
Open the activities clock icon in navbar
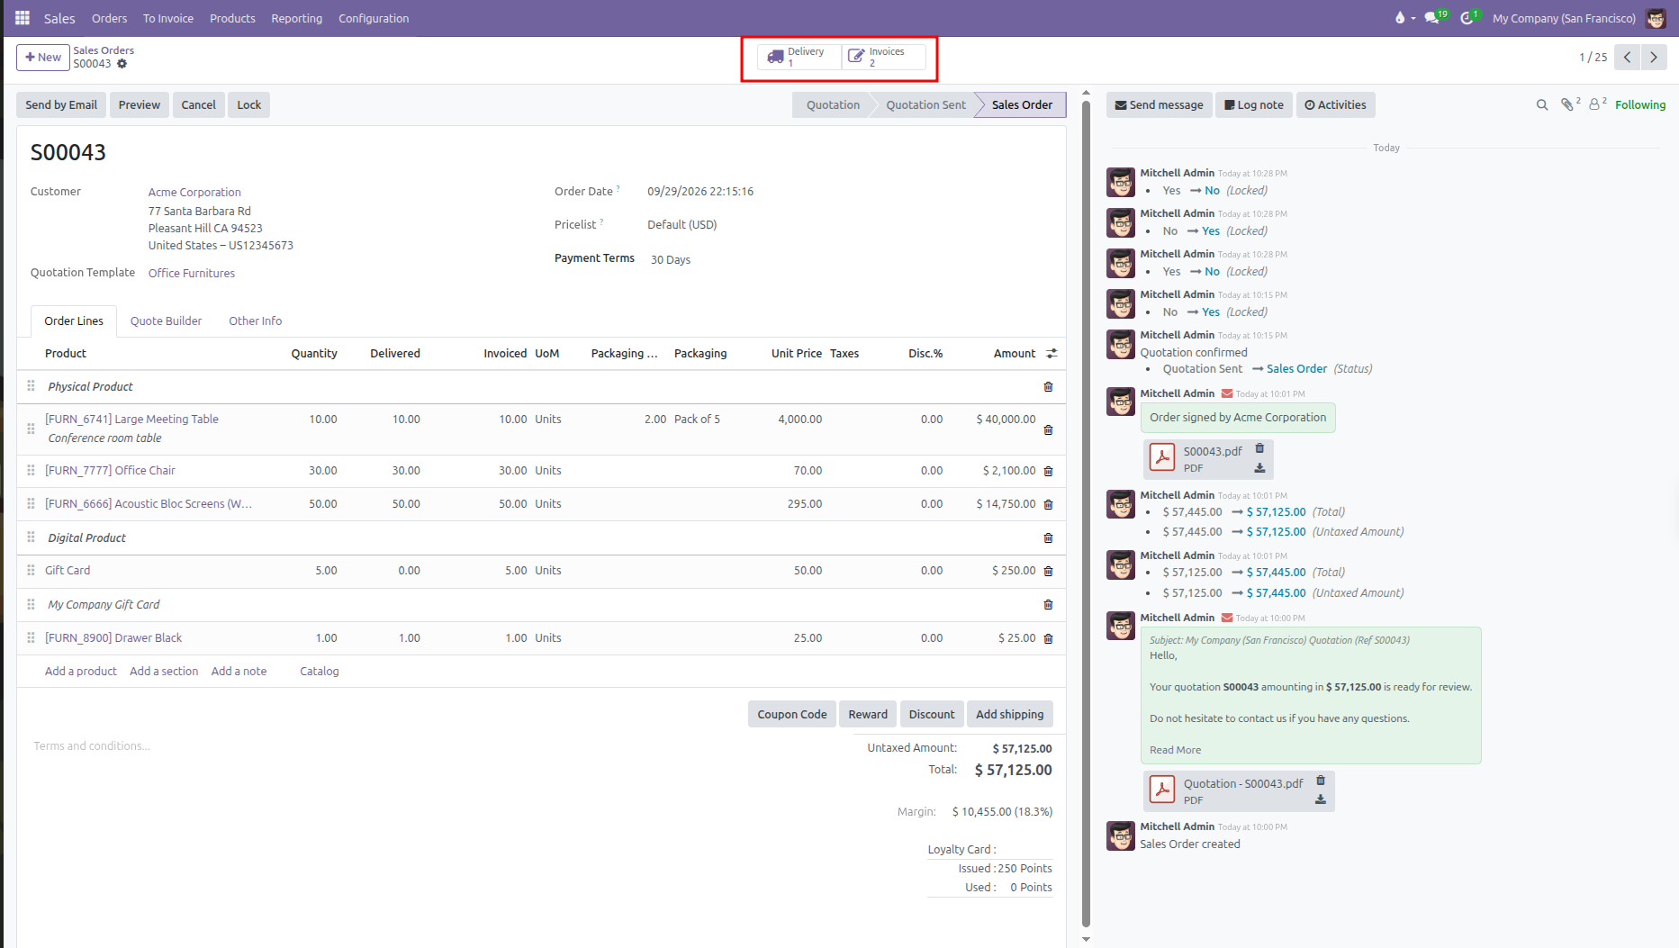coord(1467,18)
